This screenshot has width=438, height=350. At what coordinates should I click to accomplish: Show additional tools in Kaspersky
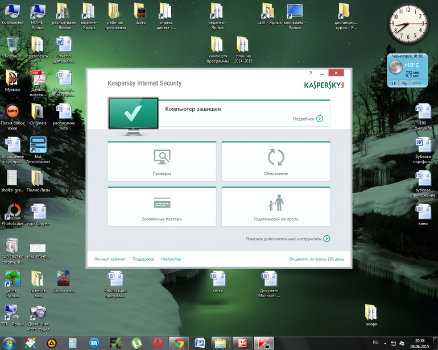(x=288, y=239)
